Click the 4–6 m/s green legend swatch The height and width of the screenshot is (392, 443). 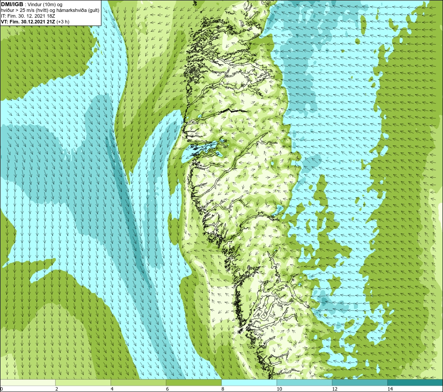click(138, 382)
